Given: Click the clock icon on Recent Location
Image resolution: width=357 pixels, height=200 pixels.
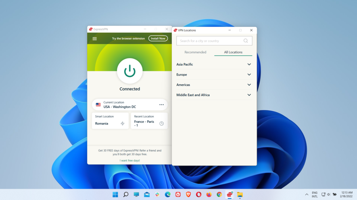Looking at the screenshot, I should coord(161,123).
